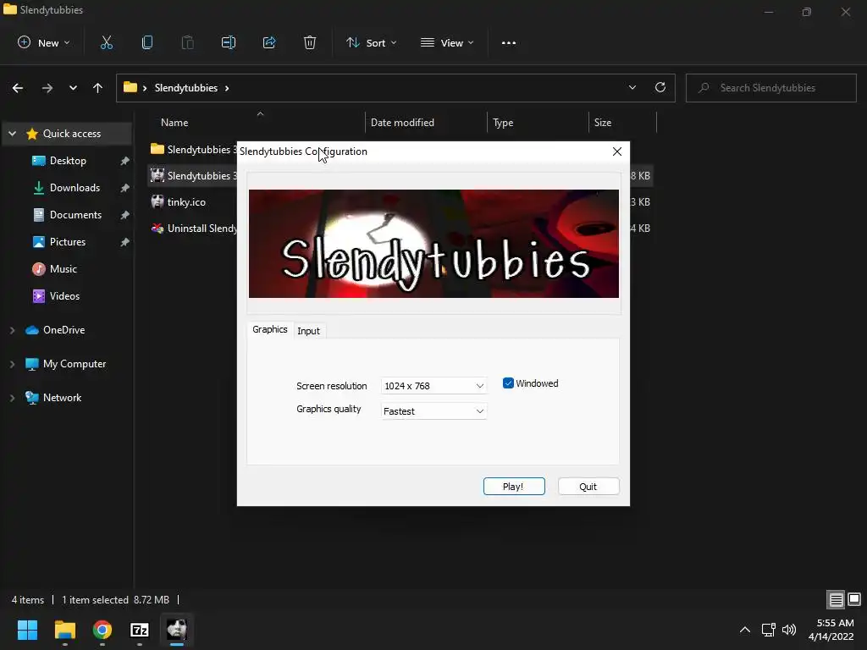Click the Share icon in toolbar
Screen dimensions: 867x650
coord(269,42)
